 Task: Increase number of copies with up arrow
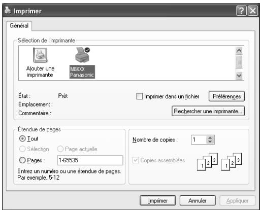(210, 137)
